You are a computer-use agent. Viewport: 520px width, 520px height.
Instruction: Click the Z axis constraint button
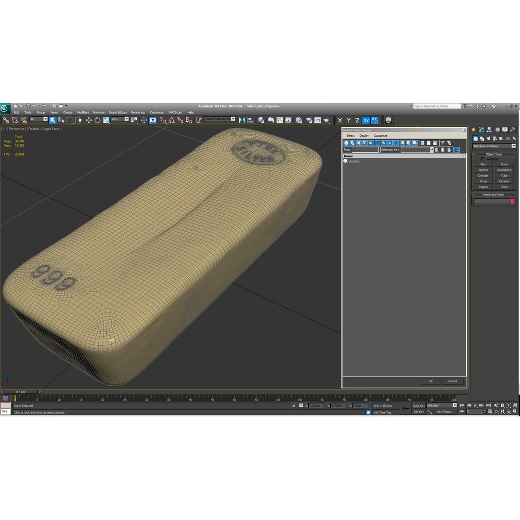coord(357,120)
